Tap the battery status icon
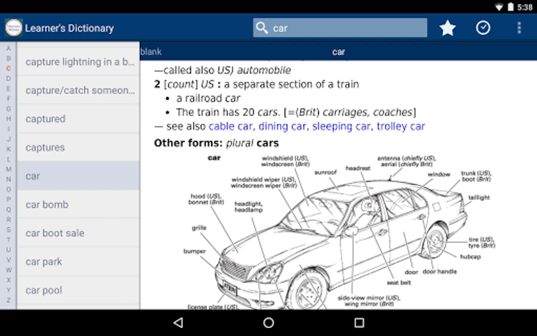 click(511, 7)
